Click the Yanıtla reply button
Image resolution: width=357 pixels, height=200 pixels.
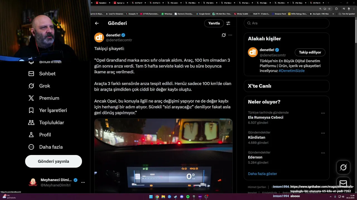[214, 23]
